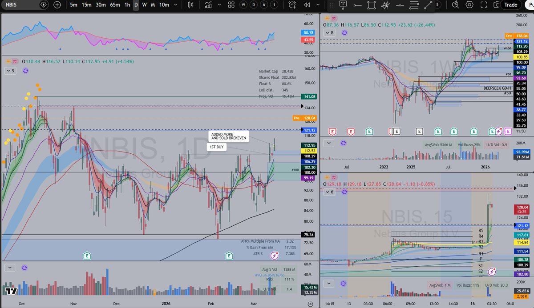Select the Fibonacci levels drawing tool
The height and width of the screenshot is (308, 534).
(414, 5)
